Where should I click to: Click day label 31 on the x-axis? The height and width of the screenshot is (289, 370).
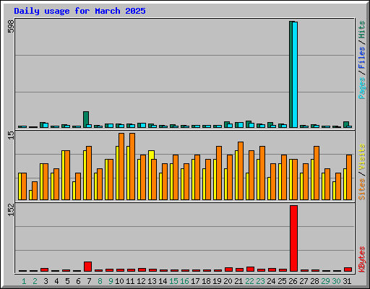coord(347,281)
